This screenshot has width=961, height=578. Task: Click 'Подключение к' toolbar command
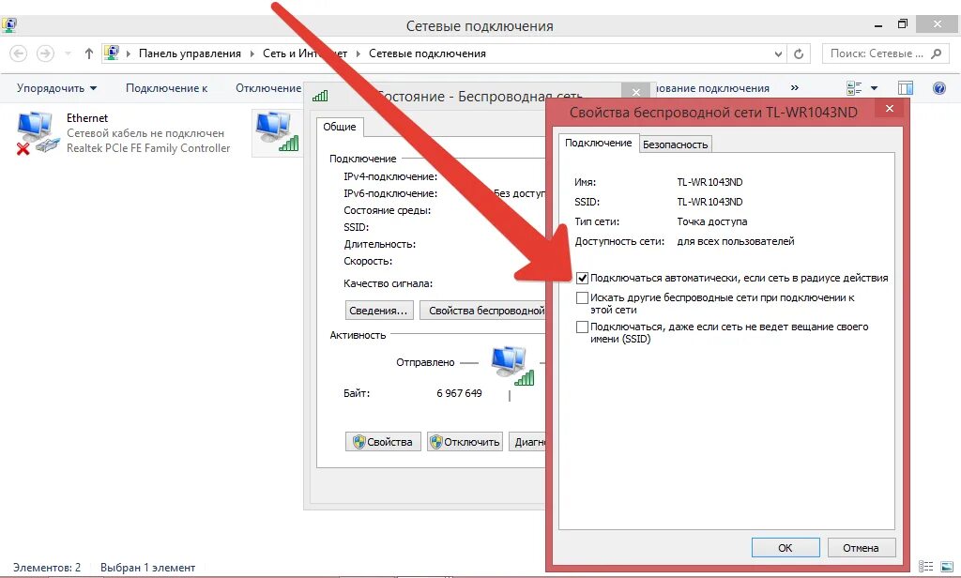(167, 88)
